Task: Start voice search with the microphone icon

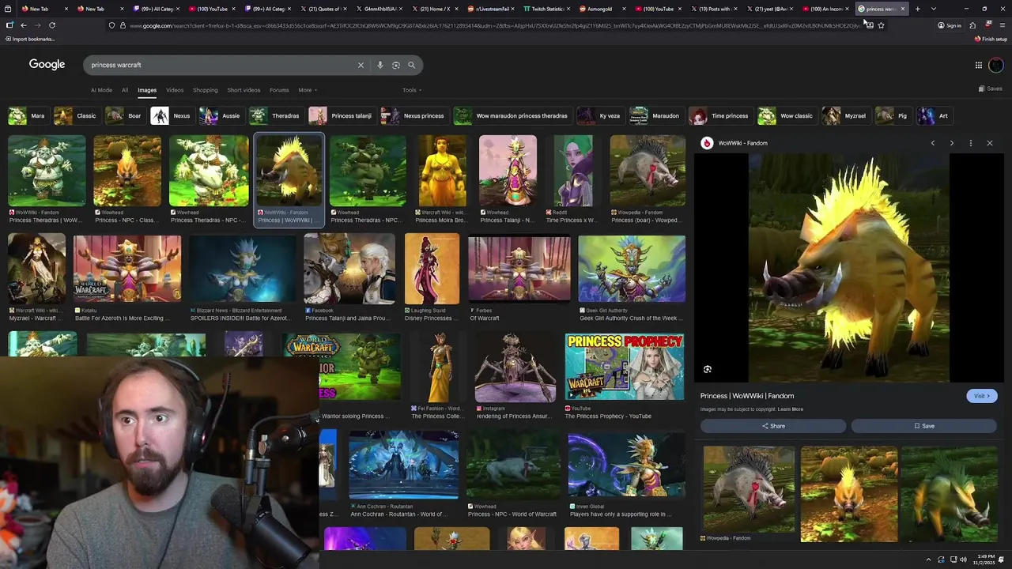Action: 380,65
